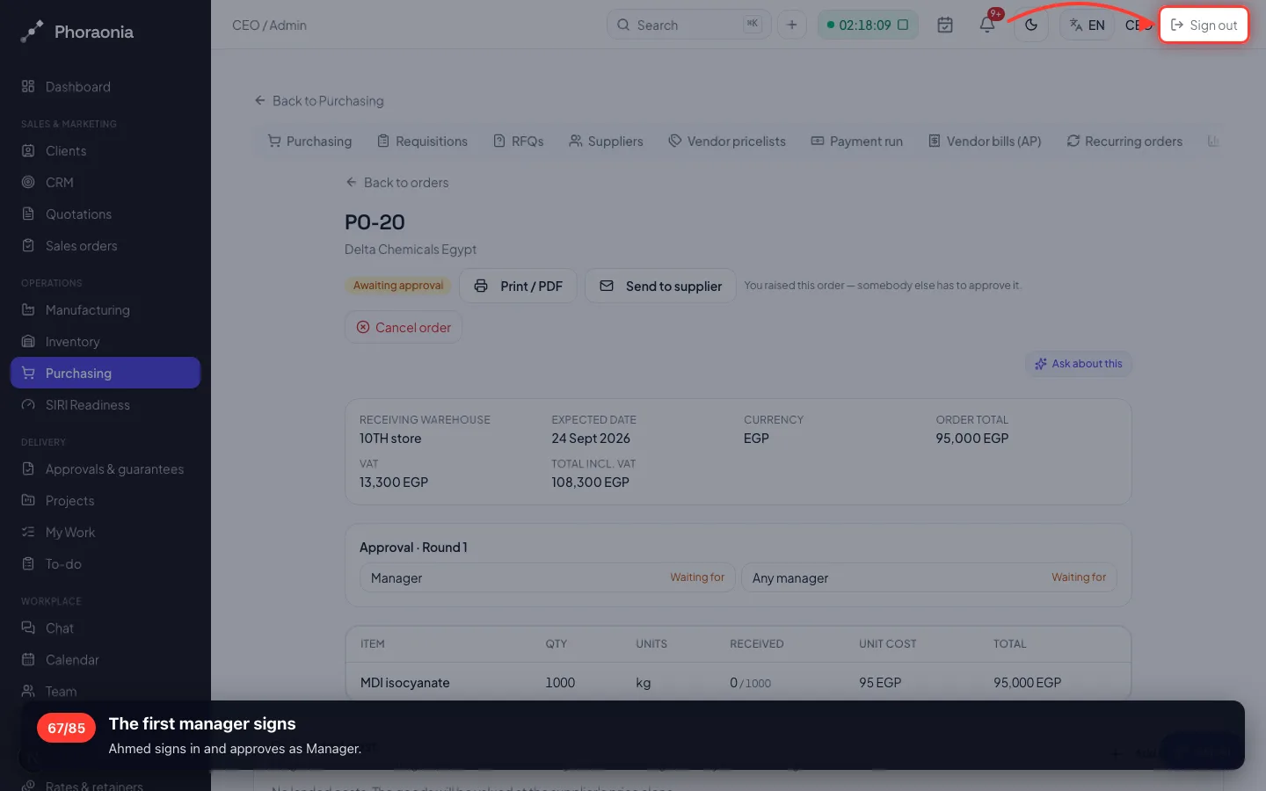Go to Projects in sidebar

105,501
